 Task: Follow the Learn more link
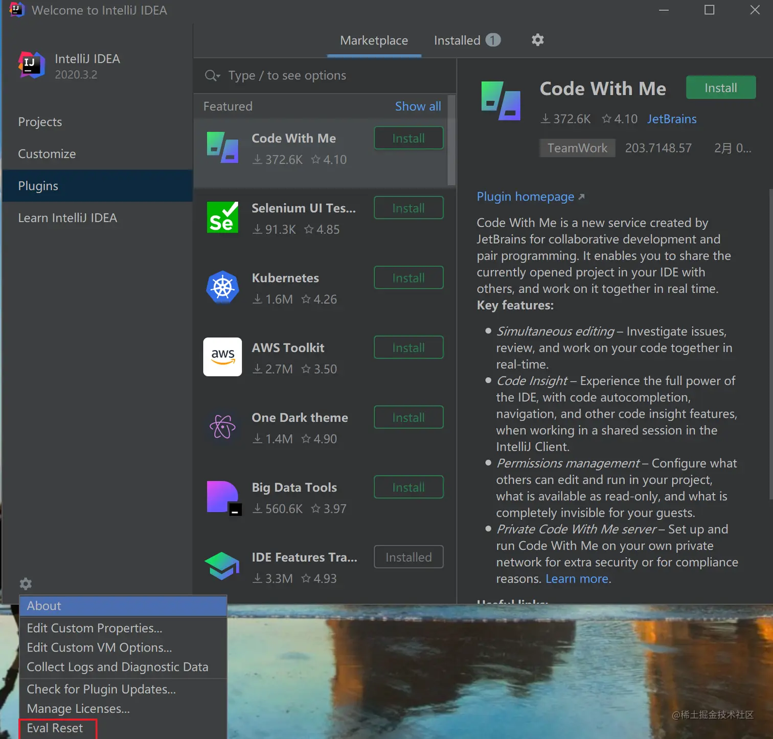pyautogui.click(x=577, y=579)
